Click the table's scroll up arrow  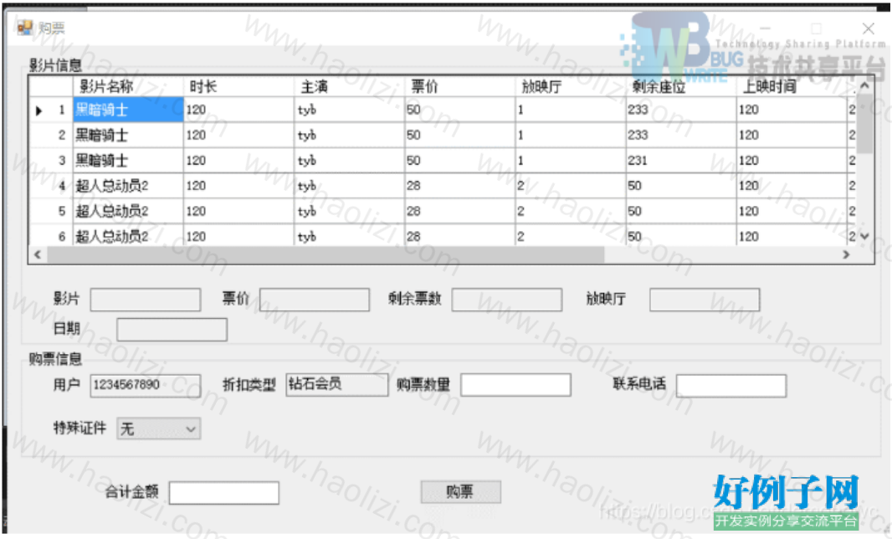point(864,85)
